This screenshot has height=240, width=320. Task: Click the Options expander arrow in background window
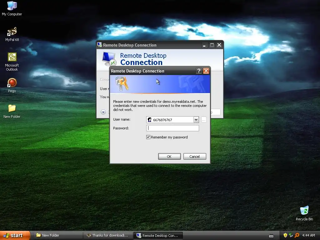[x=103, y=112]
